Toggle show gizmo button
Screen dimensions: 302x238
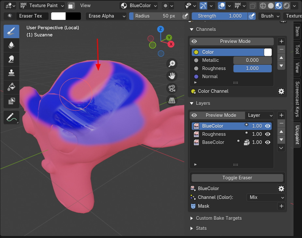pos(203,6)
